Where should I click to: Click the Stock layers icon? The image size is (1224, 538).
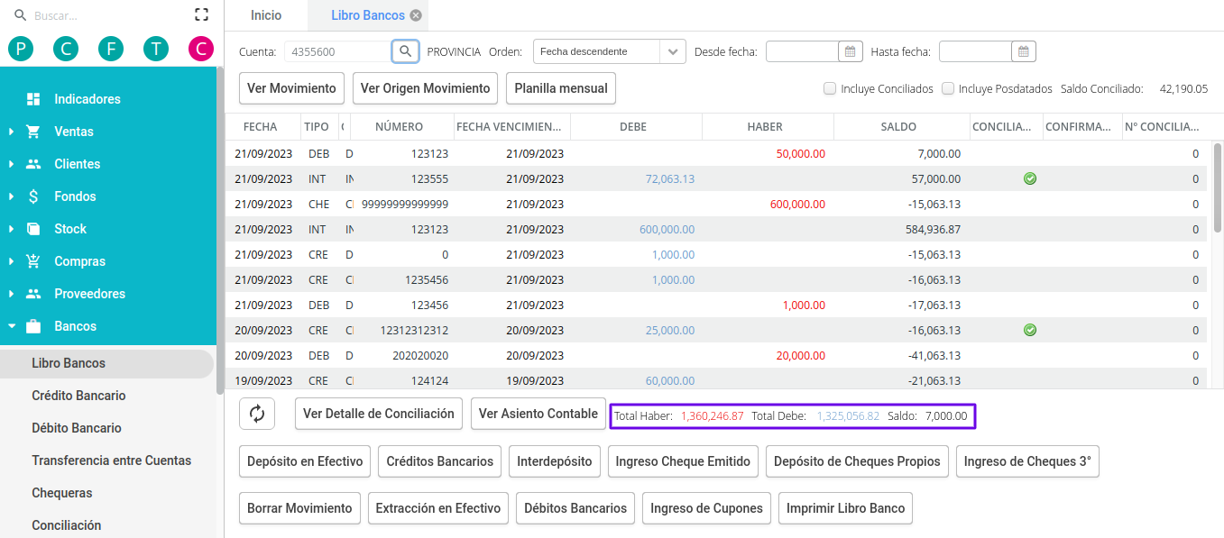(33, 229)
